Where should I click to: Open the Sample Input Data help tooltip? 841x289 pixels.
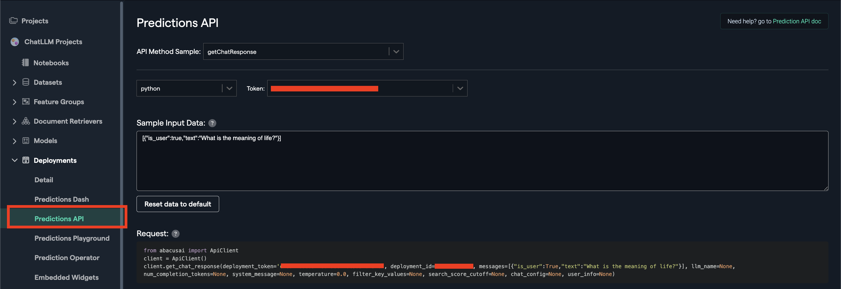pyautogui.click(x=212, y=123)
